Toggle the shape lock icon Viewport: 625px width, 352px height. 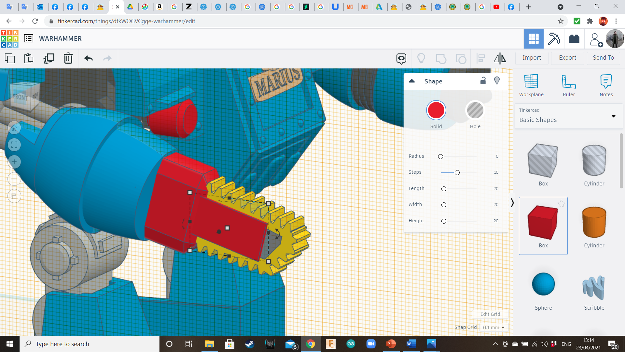483,81
